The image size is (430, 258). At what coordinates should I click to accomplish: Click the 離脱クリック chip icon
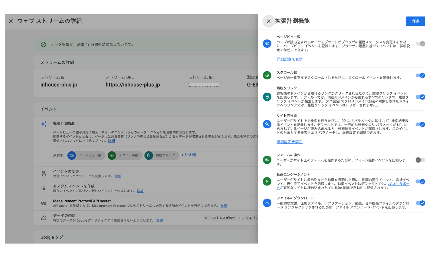tap(148, 155)
